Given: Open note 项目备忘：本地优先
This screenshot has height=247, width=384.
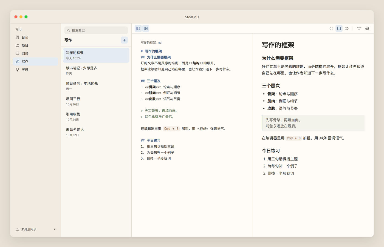Looking at the screenshot, I should (x=96, y=86).
